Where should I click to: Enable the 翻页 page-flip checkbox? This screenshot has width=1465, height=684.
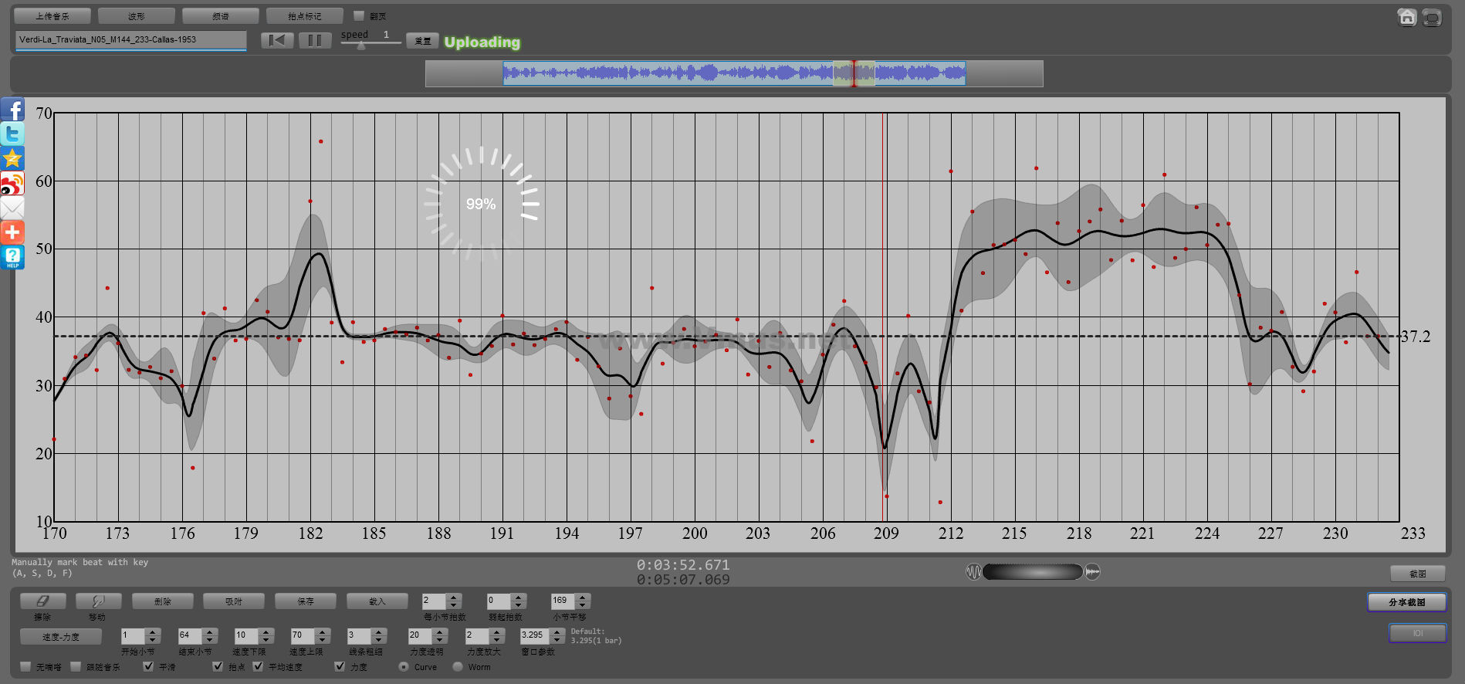click(x=359, y=15)
